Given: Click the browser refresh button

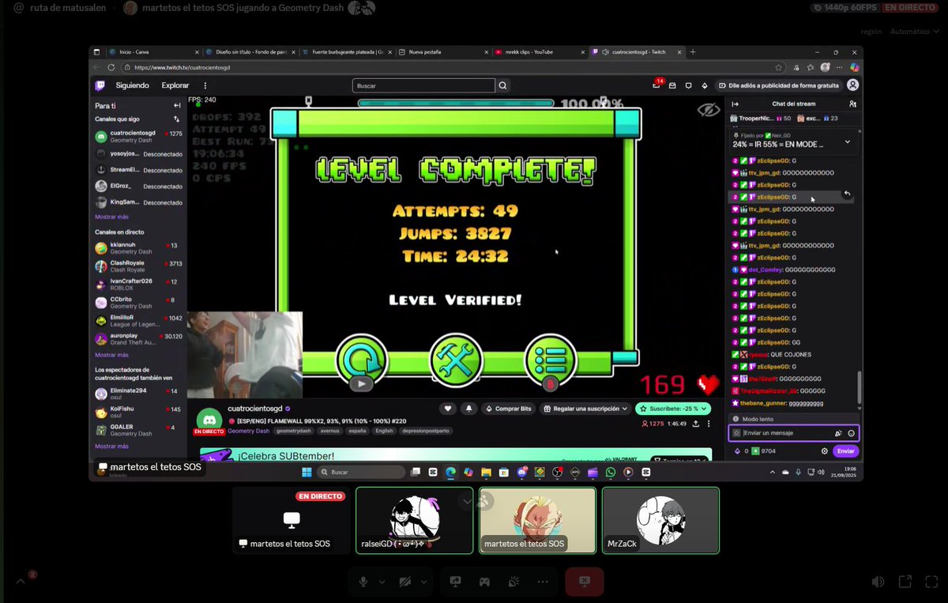Looking at the screenshot, I should click(x=111, y=67).
